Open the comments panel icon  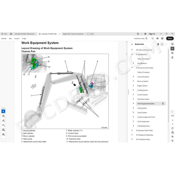[x=172, y=44]
